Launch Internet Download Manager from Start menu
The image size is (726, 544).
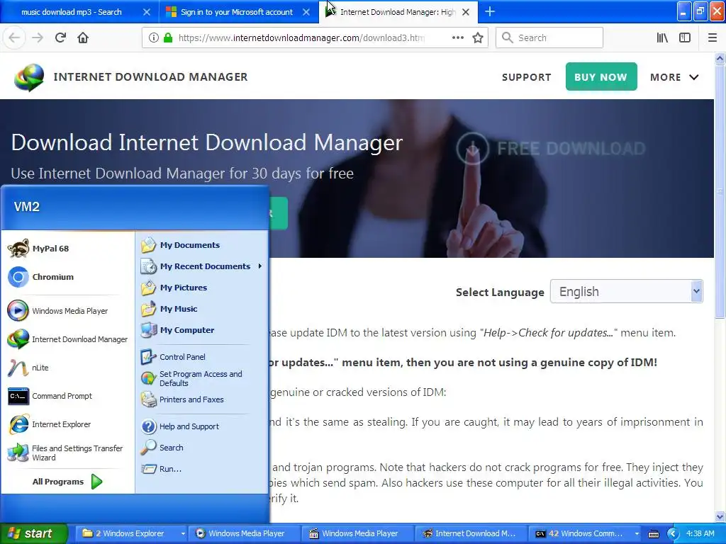pos(67,339)
